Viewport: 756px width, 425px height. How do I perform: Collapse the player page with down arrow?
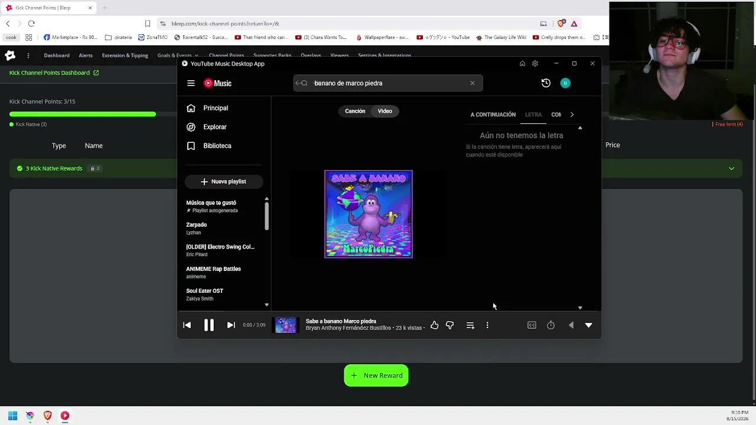pyautogui.click(x=588, y=325)
